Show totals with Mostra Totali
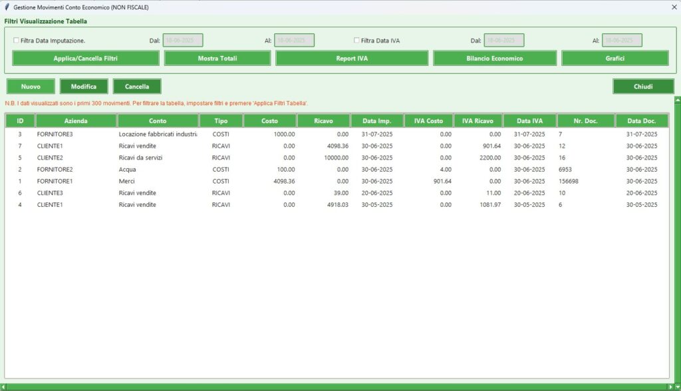This screenshot has width=681, height=391. [217, 59]
